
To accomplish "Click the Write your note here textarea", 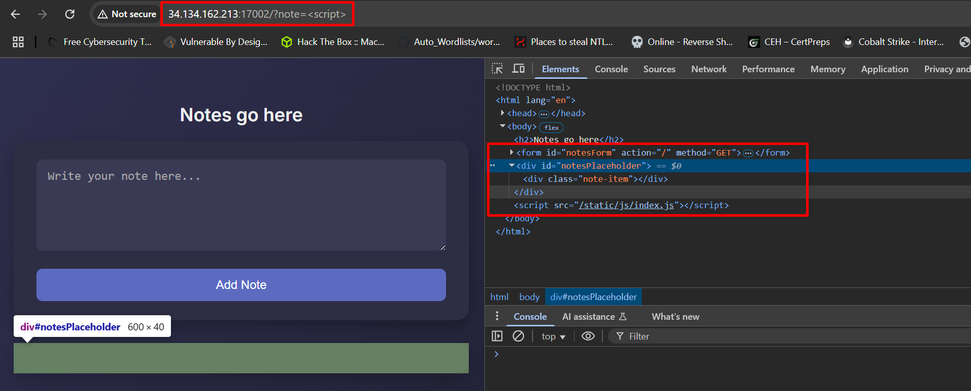I will 241,205.
